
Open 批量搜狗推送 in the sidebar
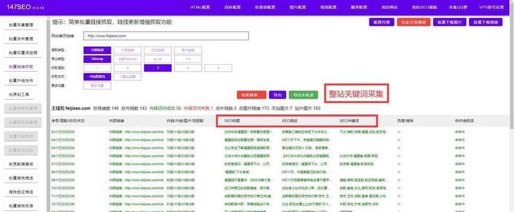(x=21, y=178)
